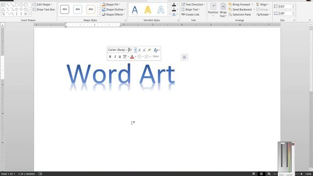
Task: Click the 2 OF 2 WORDS status indicator
Action: tap(26, 174)
